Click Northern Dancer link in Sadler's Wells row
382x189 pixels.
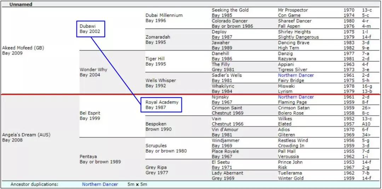tap(296, 75)
